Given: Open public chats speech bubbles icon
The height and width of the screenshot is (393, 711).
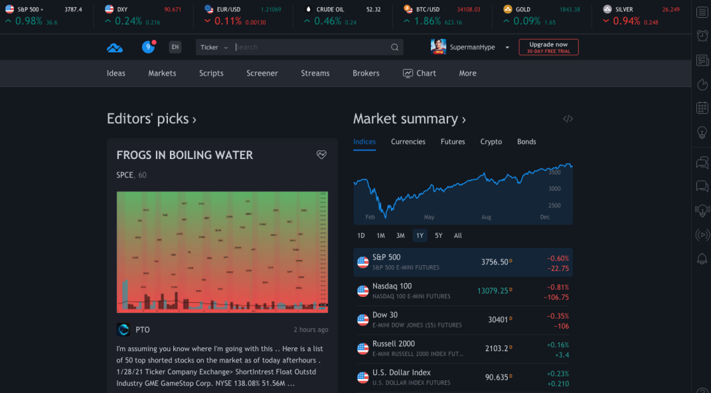Looking at the screenshot, I should tap(702, 162).
